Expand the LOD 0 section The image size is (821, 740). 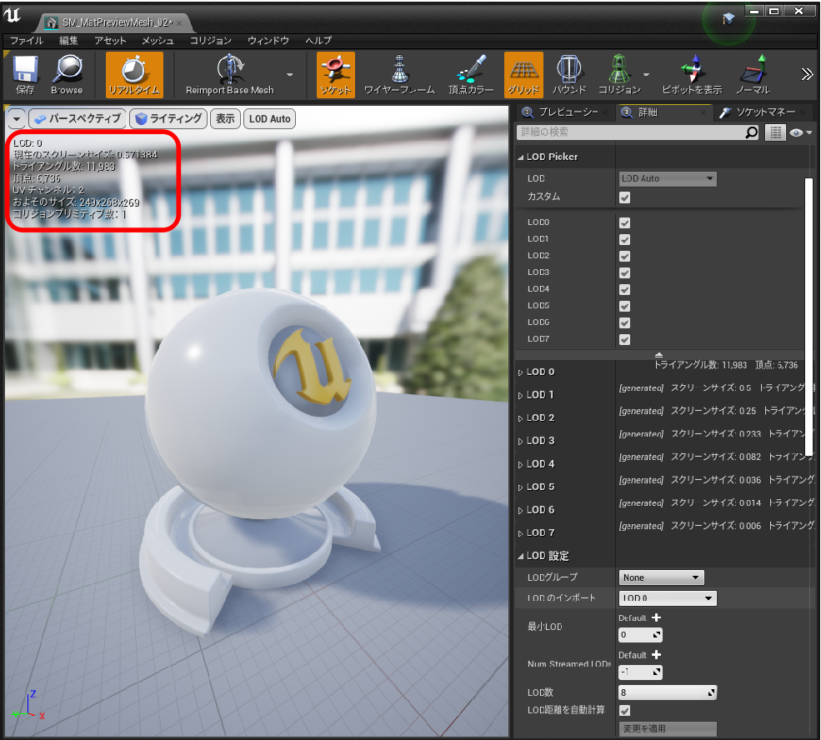[520, 372]
